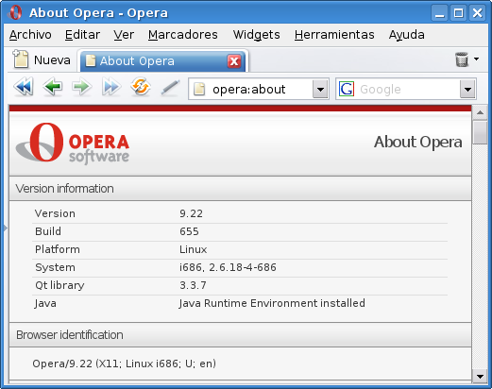Reload the page with the orange arrows icon

point(140,87)
